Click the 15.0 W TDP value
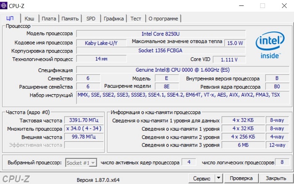 click(x=235, y=43)
